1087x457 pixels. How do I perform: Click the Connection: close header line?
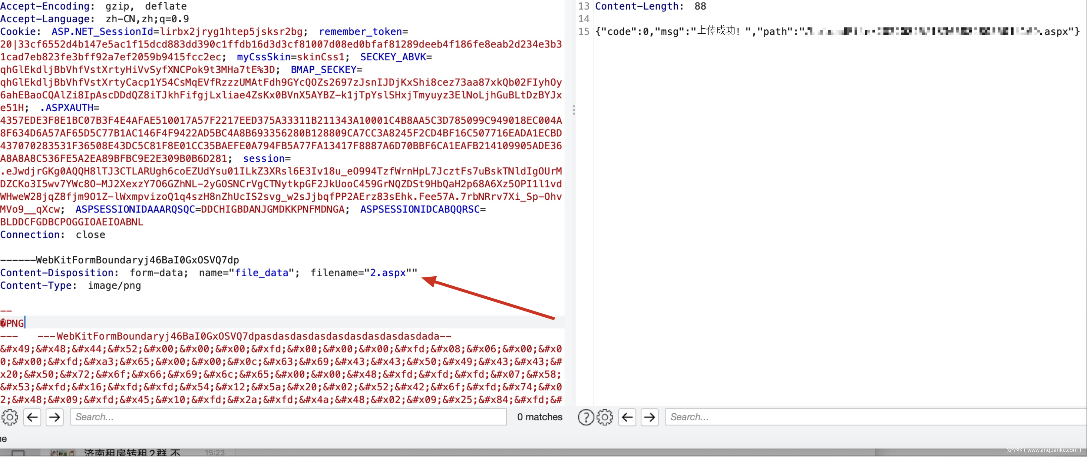coord(53,234)
